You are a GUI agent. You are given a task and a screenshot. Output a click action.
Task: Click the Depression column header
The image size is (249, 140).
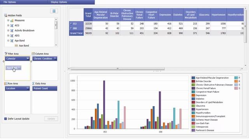pyautogui.click(x=165, y=15)
